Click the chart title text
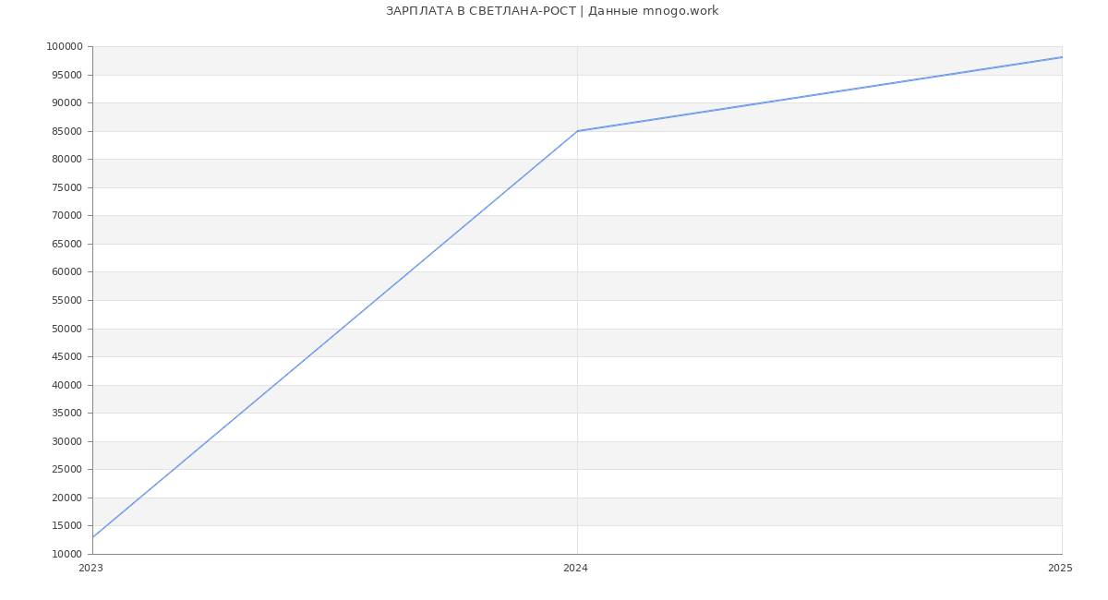Screen dimensions: 1108x600 click(552, 11)
